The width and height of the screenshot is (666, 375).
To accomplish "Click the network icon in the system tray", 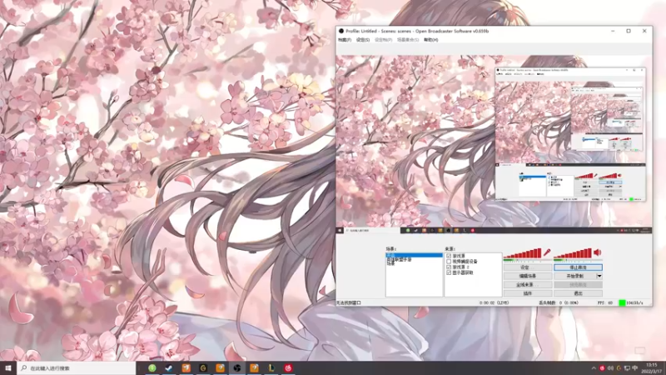I will [627, 368].
